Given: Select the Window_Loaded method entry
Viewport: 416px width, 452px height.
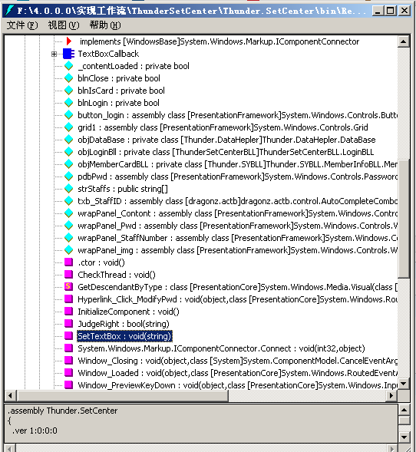Looking at the screenshot, I should 237,373.
